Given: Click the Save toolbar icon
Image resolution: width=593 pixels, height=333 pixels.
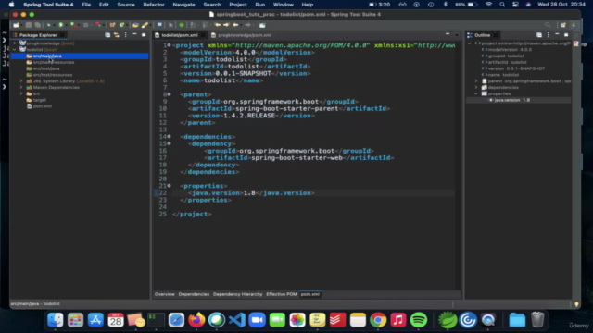Looking at the screenshot, I should (29, 25).
